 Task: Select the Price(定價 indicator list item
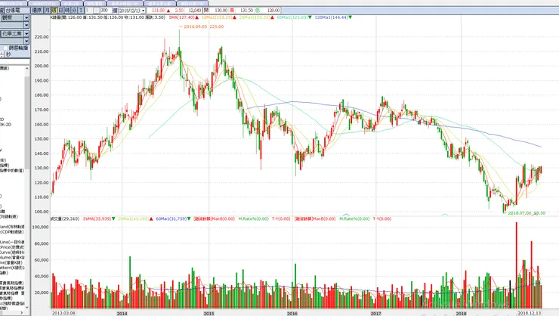(x=12, y=247)
